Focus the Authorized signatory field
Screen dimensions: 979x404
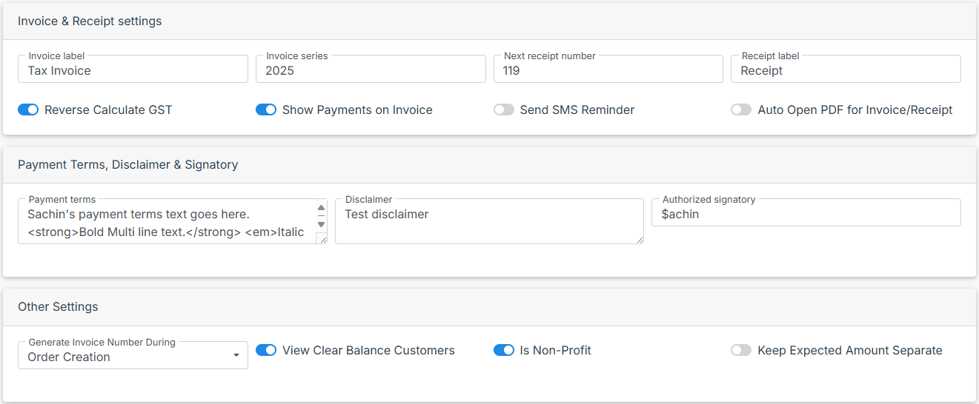coord(806,215)
